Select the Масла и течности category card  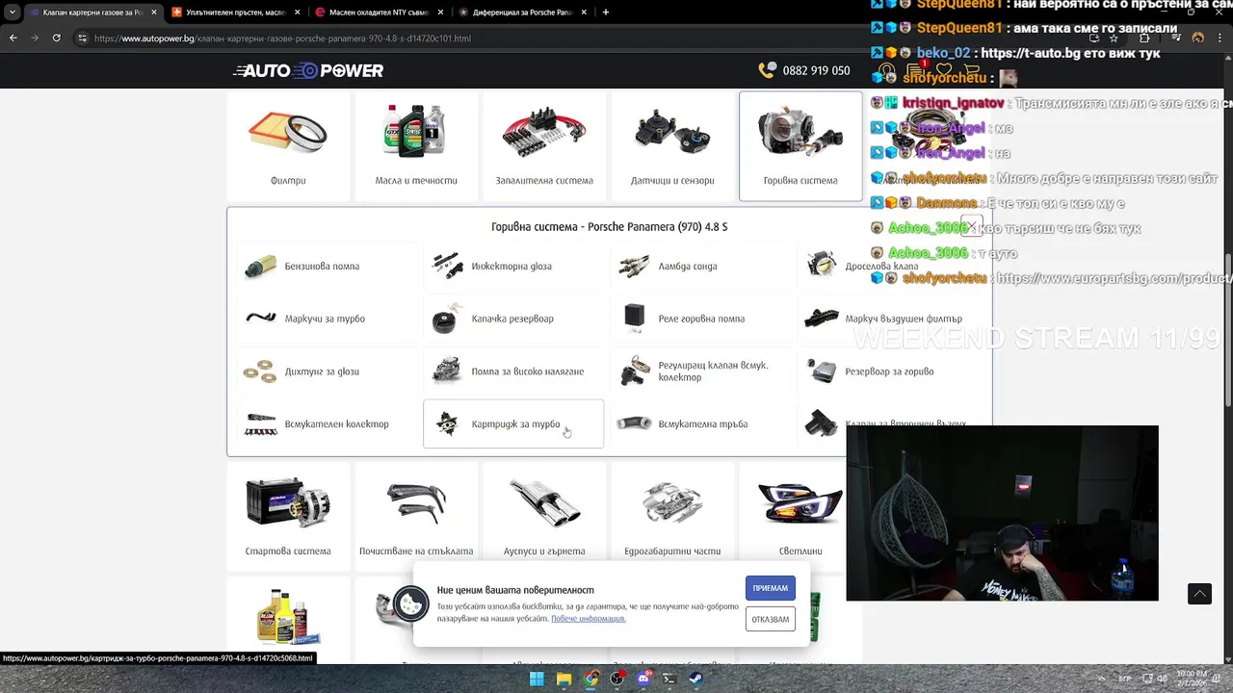[x=416, y=146]
